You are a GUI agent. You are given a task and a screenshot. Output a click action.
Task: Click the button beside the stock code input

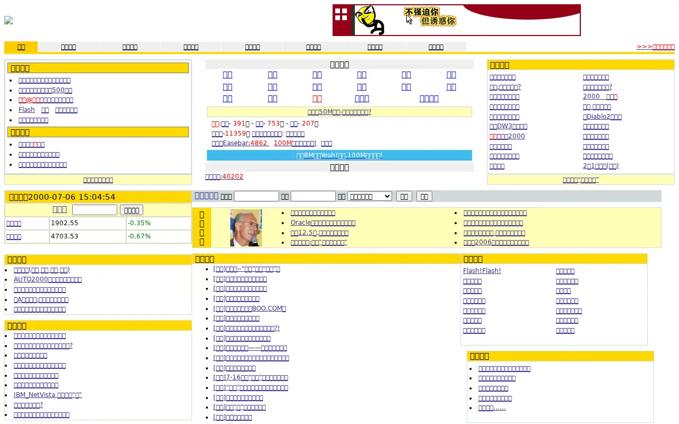pos(132,210)
